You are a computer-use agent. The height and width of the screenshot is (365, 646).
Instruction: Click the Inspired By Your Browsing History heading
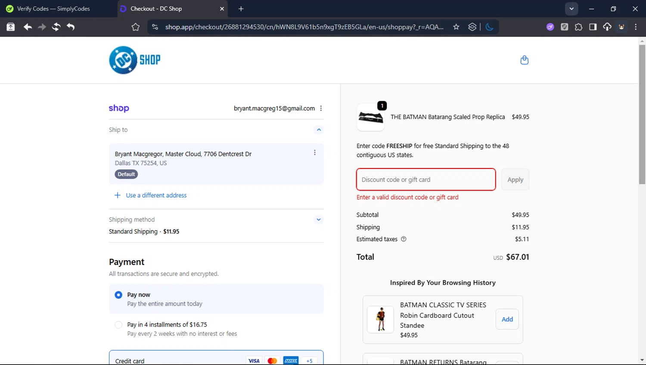(443, 283)
